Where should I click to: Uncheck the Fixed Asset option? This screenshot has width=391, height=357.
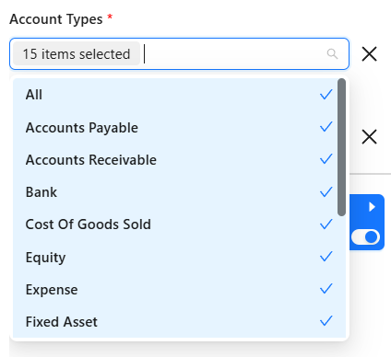tap(179, 321)
